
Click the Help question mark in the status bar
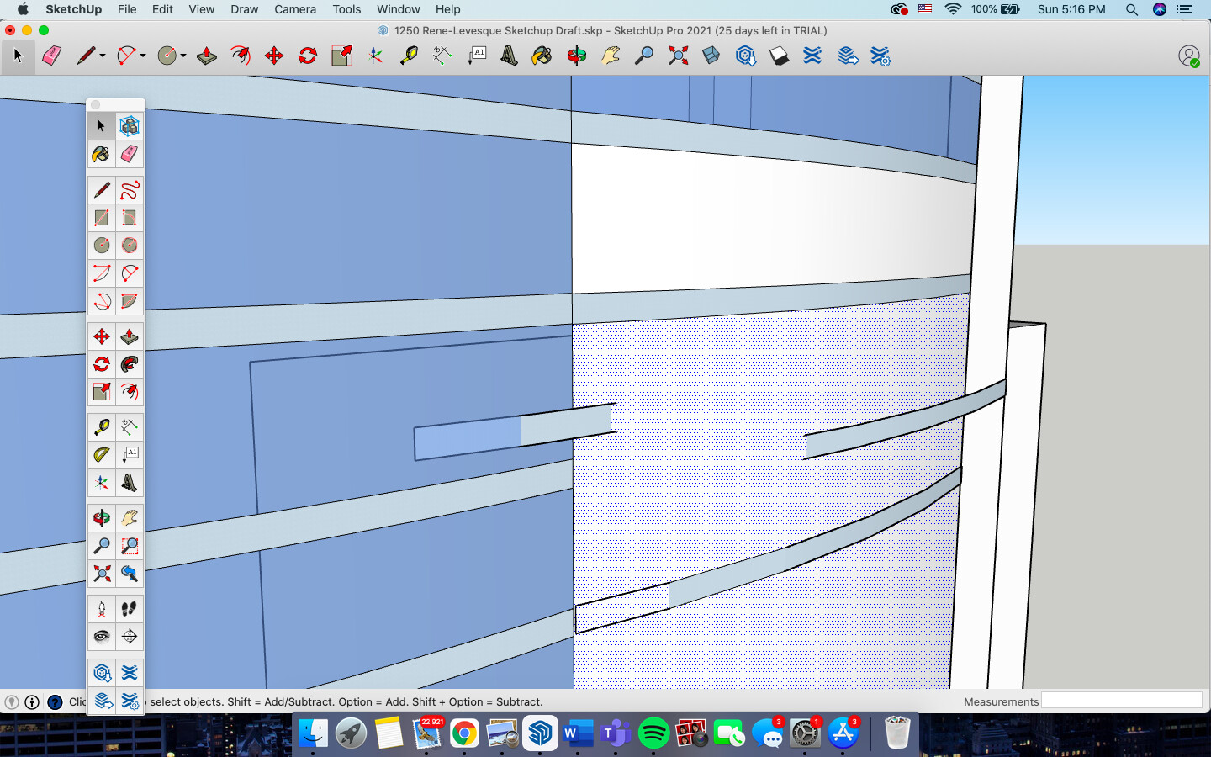click(x=54, y=702)
